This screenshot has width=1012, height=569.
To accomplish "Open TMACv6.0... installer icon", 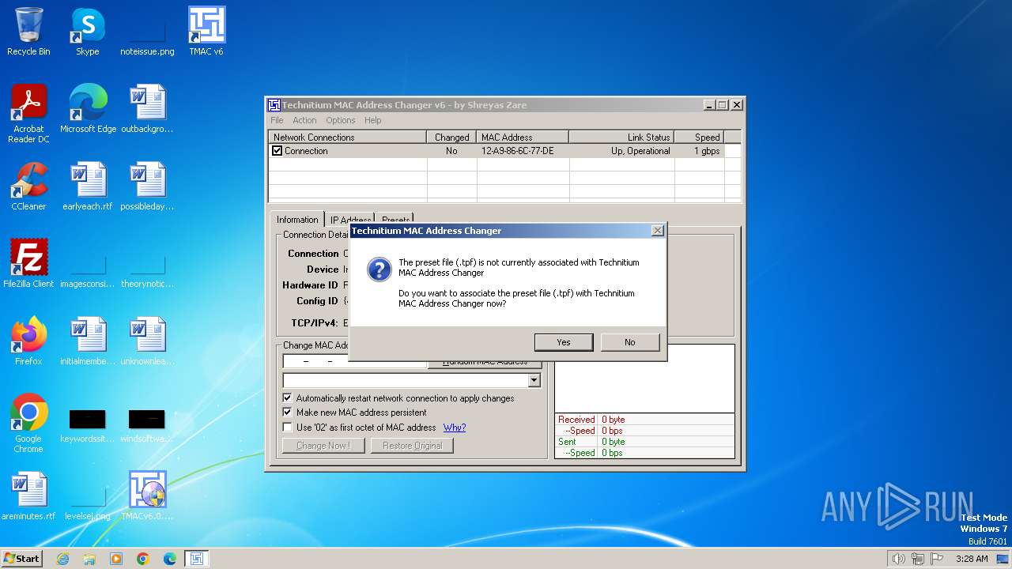I will [147, 496].
